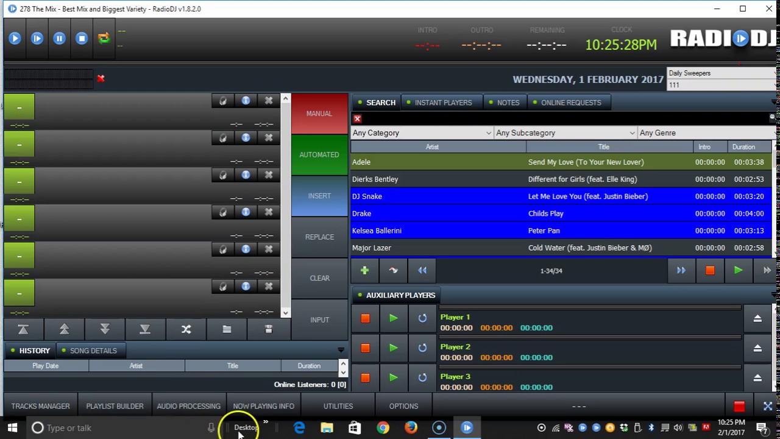The image size is (780, 439).
Task: Toggle loop on Auxiliary Player 3
Action: coord(422,378)
